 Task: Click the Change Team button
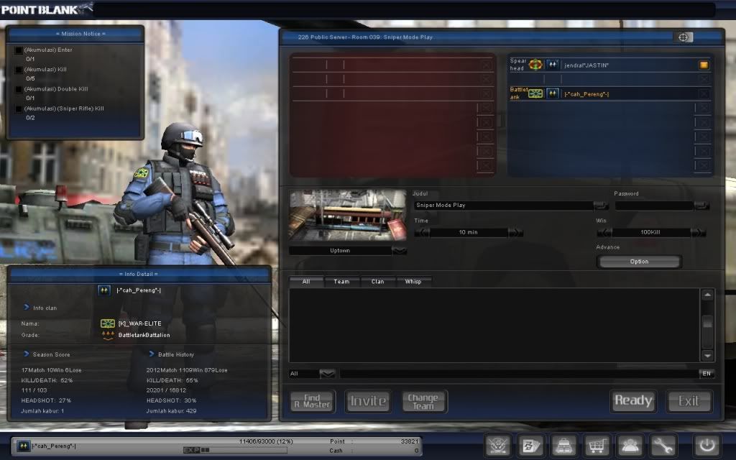pyautogui.click(x=424, y=401)
